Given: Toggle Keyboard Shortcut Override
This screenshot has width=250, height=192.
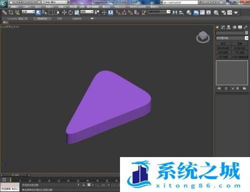Looking at the screenshot, I should coord(110,12).
